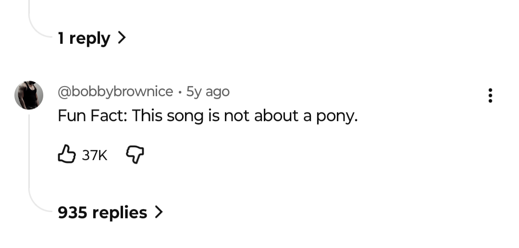Click the dot separator before 5y ago
Screen dimensions: 519x248
(x=179, y=92)
